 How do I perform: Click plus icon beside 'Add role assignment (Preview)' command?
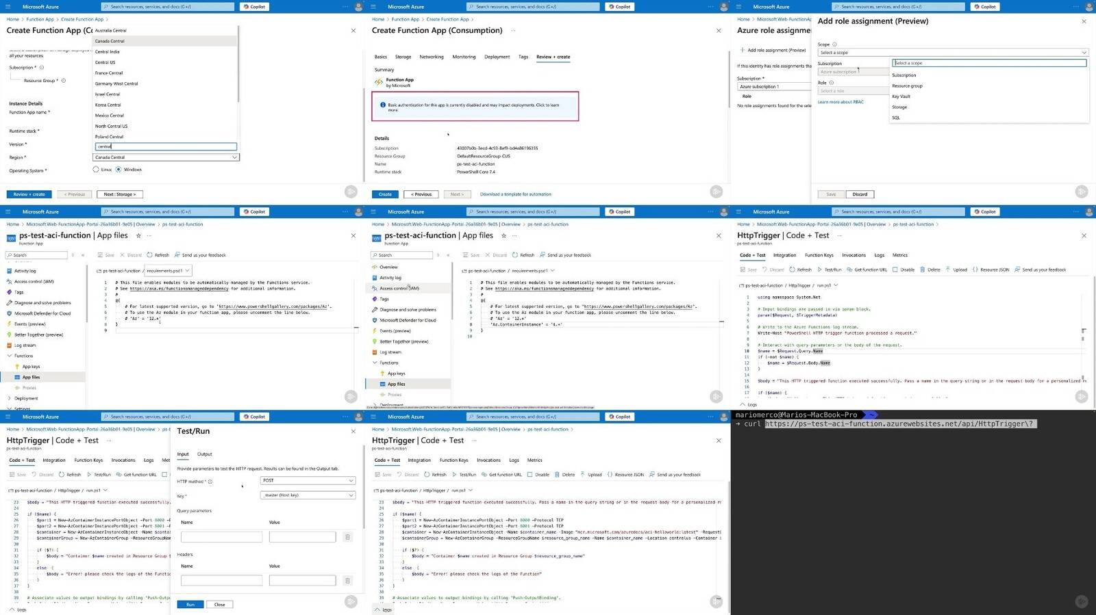[x=743, y=50]
